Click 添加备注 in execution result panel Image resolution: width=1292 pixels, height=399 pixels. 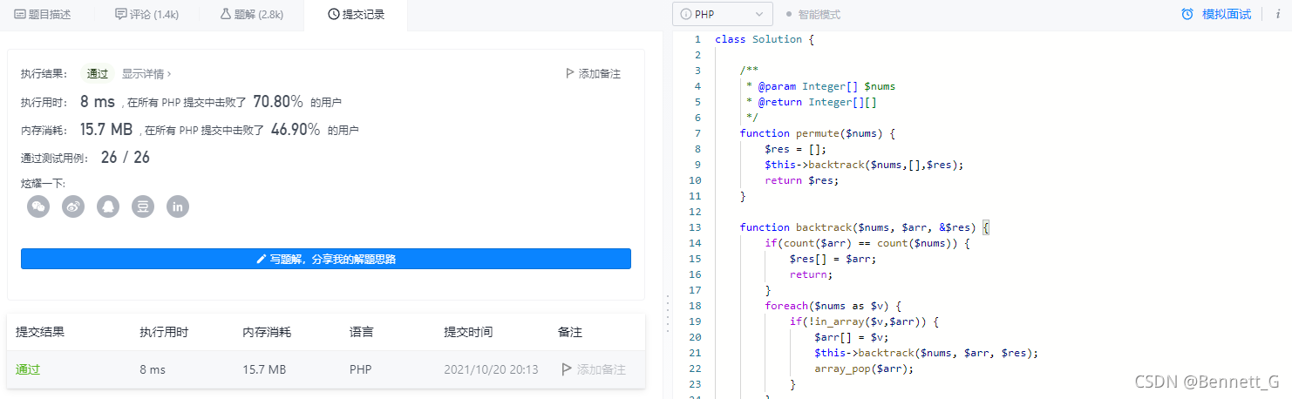point(600,74)
